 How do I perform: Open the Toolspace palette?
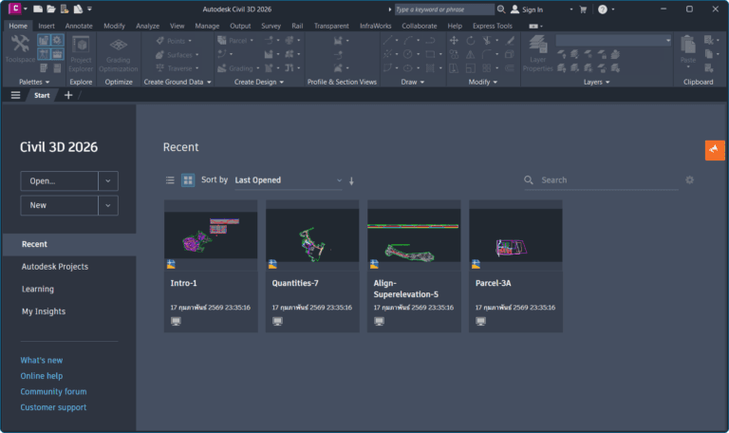coord(20,48)
